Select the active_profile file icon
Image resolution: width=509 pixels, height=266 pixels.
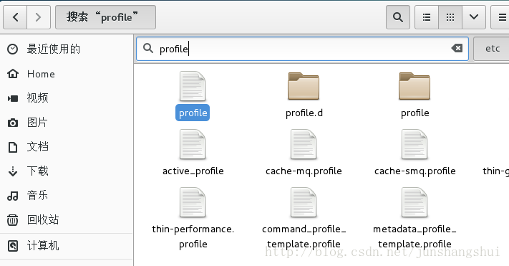coord(193,144)
